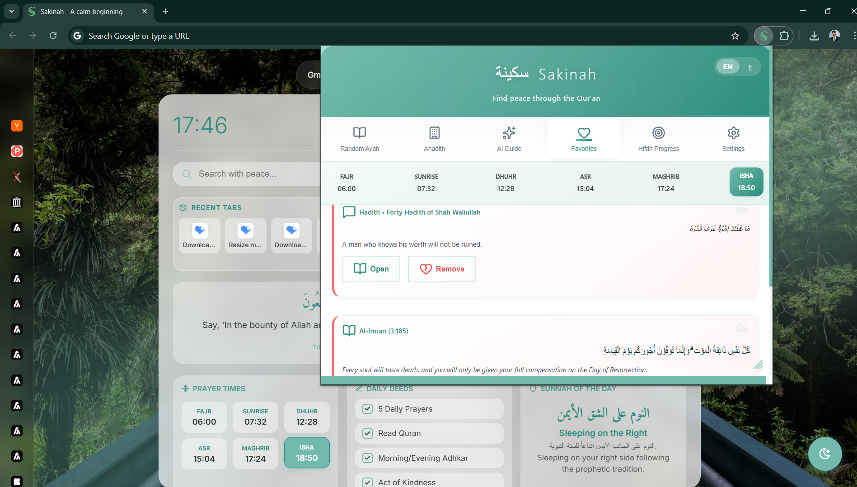Viewport: 857px width, 487px height.
Task: Switch to the Favorites tab
Action: 584,139
